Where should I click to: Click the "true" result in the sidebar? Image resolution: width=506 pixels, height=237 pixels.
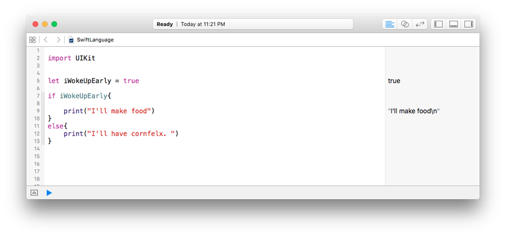coord(394,81)
